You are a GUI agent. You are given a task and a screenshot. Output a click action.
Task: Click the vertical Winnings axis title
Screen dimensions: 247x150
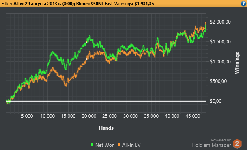237,63
